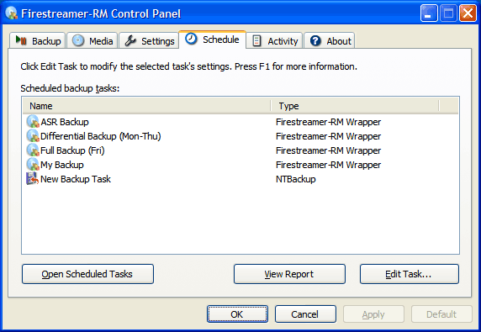Click the NTBackup type cell
The width and height of the screenshot is (481, 332).
click(296, 179)
